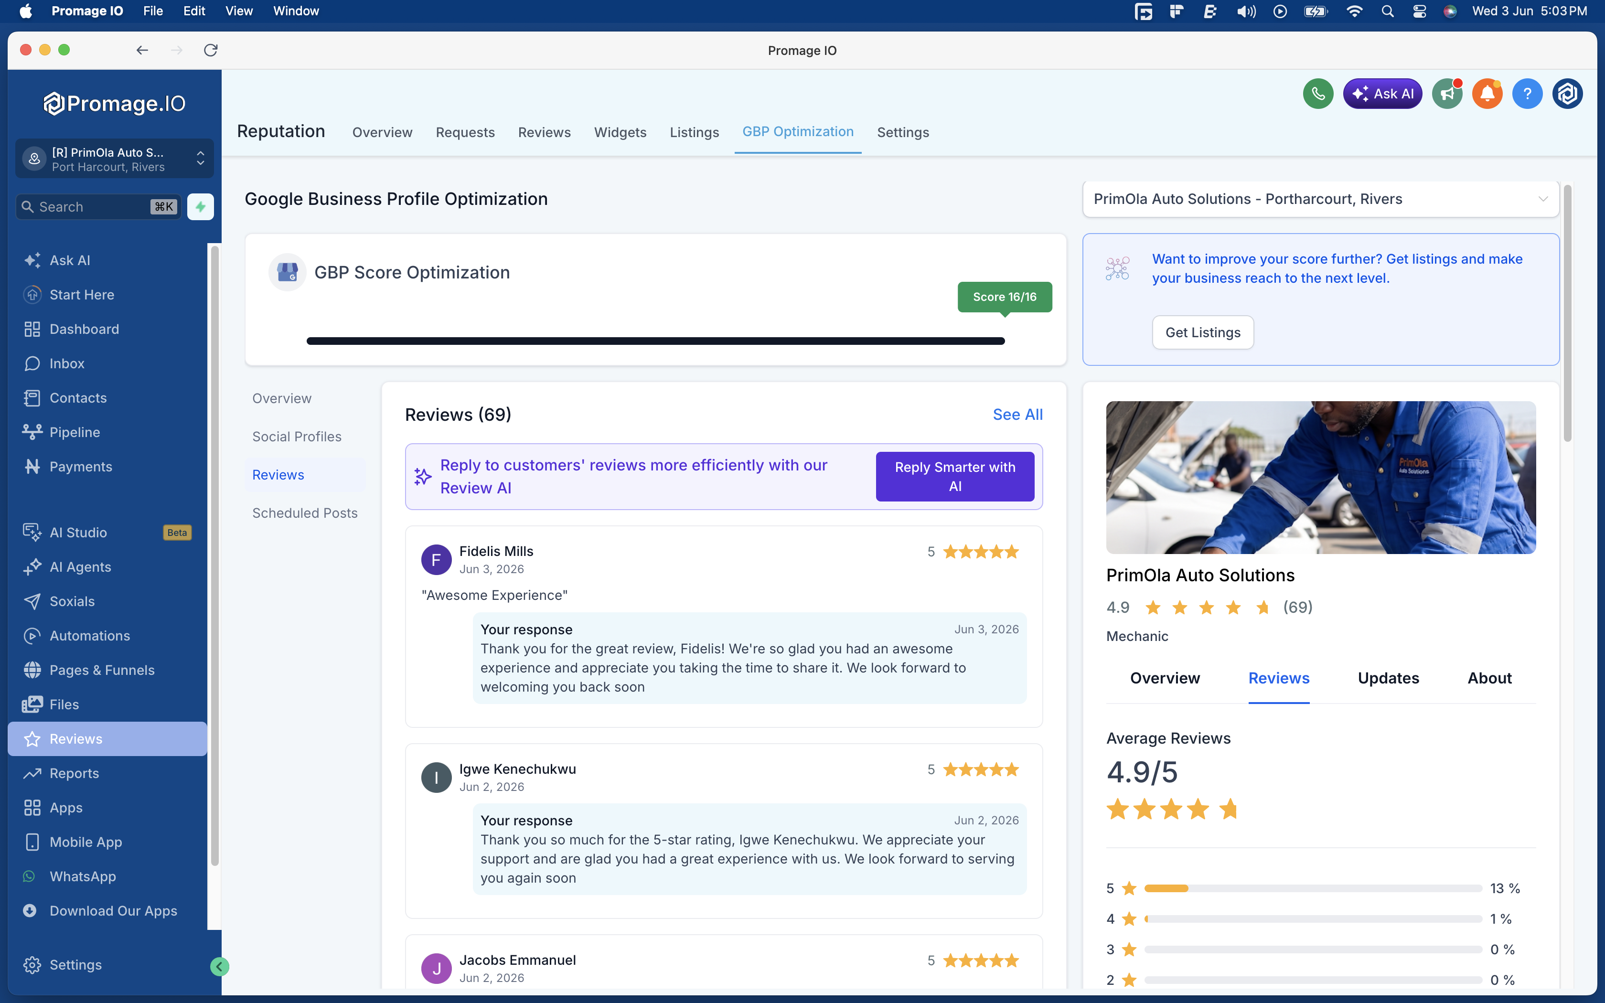Open Payments in the sidebar
Screen dimensions: 1605x1003
pos(107,467)
